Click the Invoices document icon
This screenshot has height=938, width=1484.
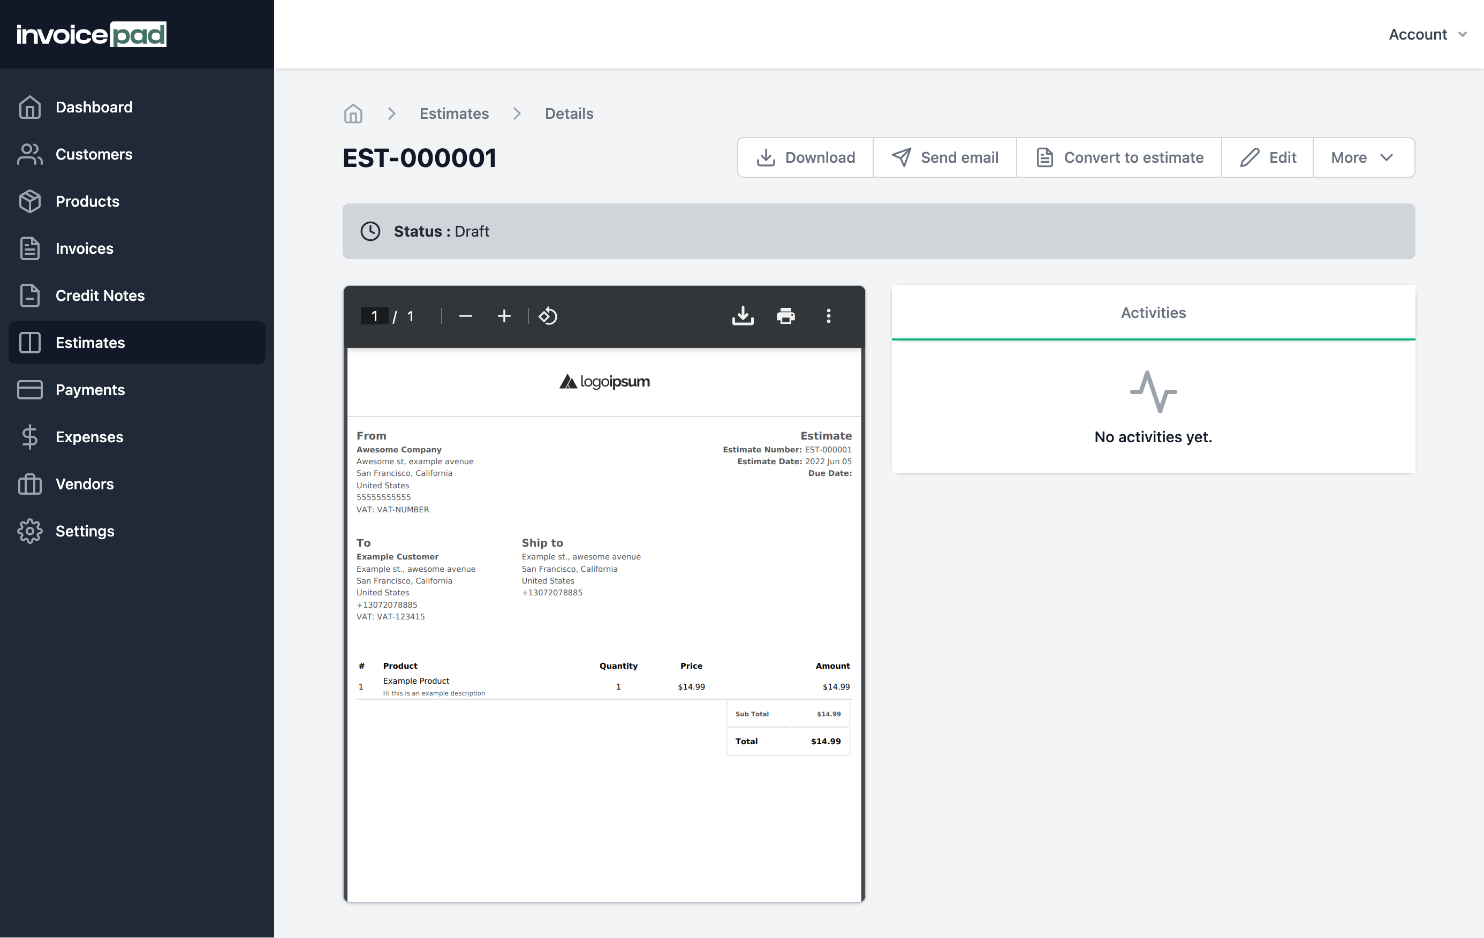tap(29, 248)
